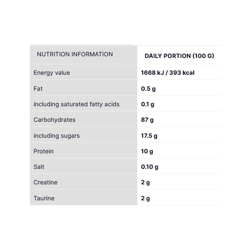Click the 0.10 g salt value

pyautogui.click(x=150, y=167)
